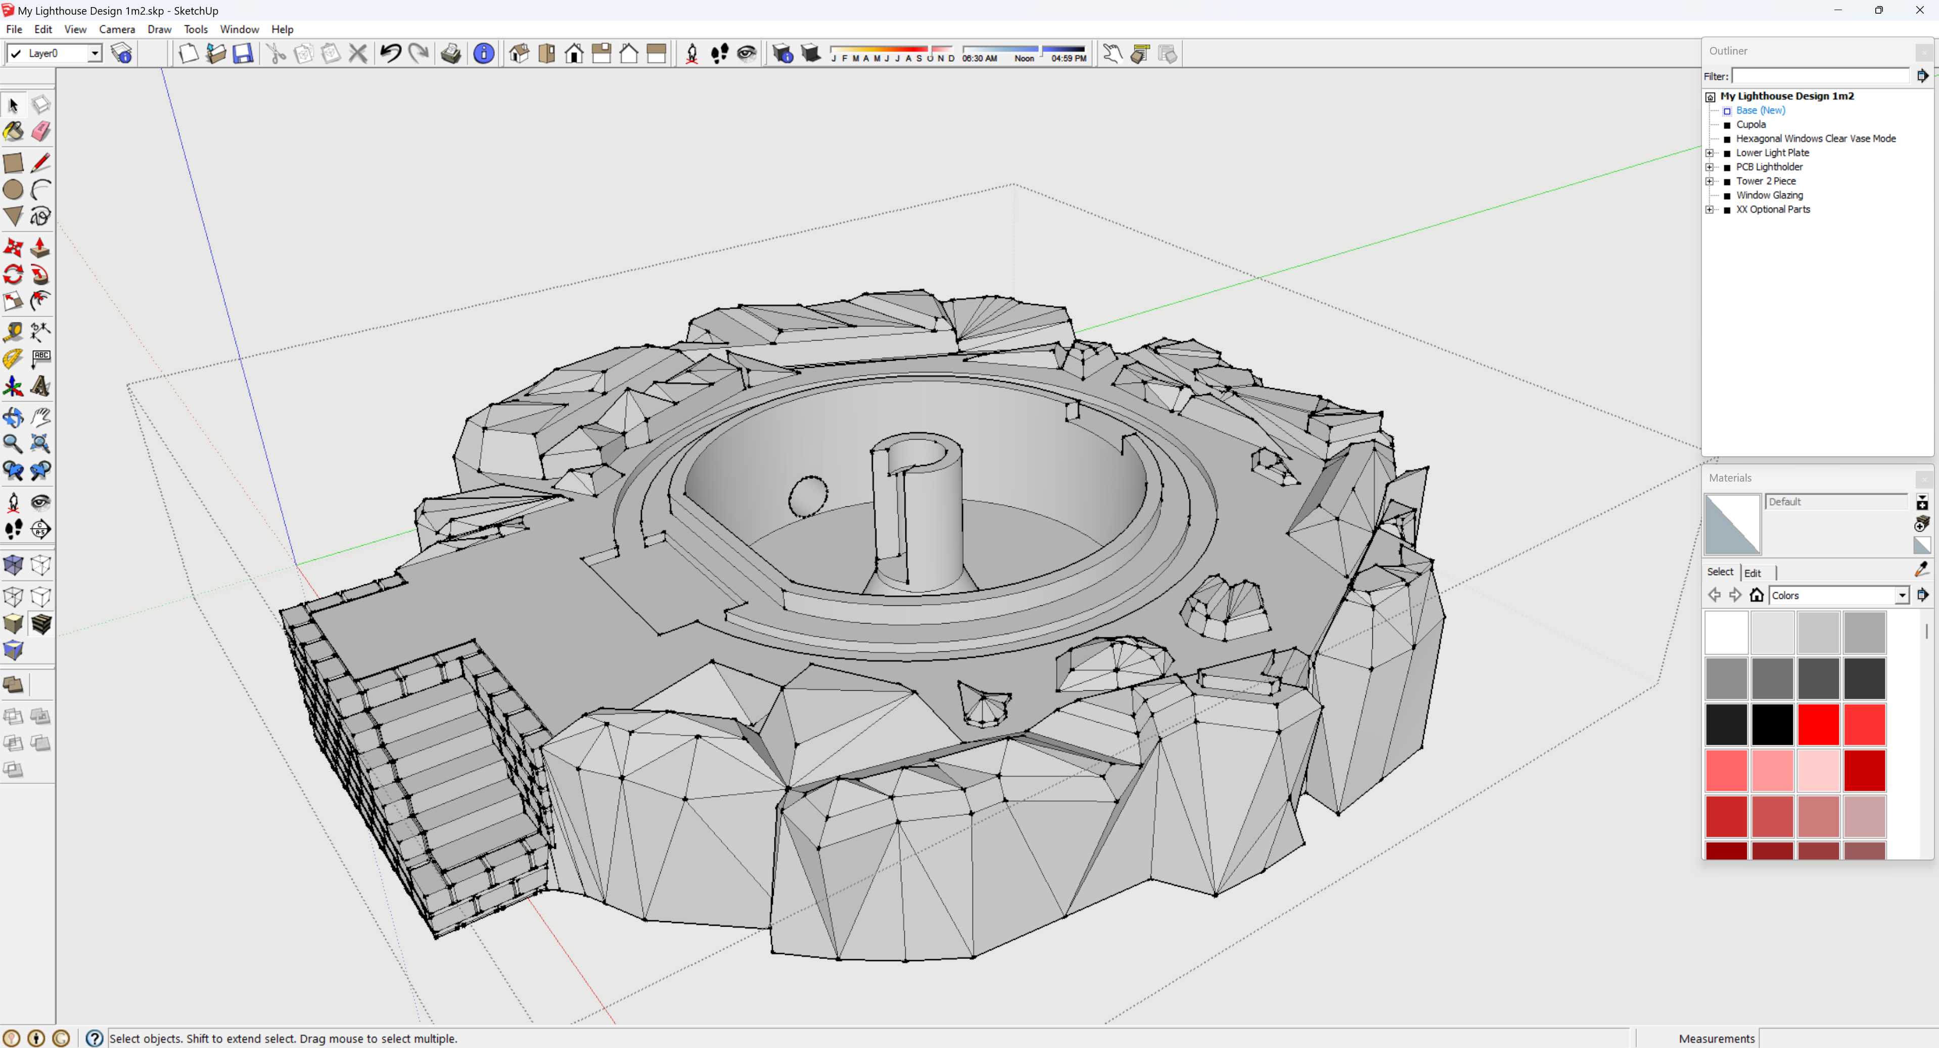The image size is (1939, 1048).
Task: Open the Layer0 layer dropdown
Action: coord(95,54)
